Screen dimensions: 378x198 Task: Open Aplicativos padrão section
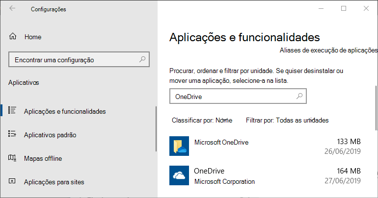pos(50,135)
